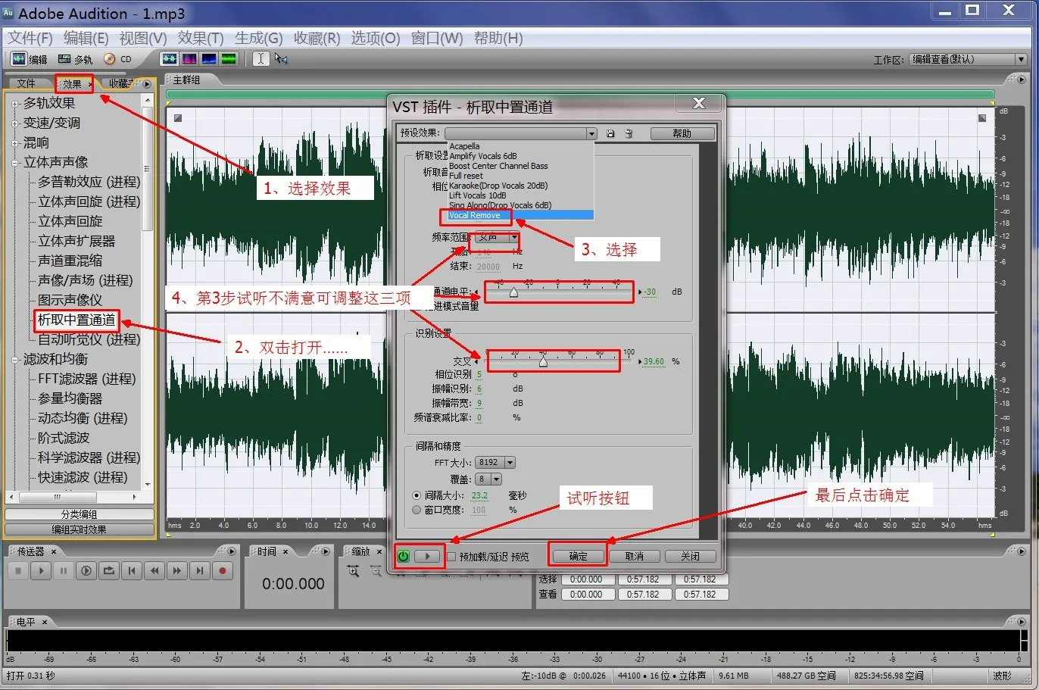This screenshot has width=1039, height=690.
Task: Select 析取中置通道 in the effects tree
Action: coord(76,320)
